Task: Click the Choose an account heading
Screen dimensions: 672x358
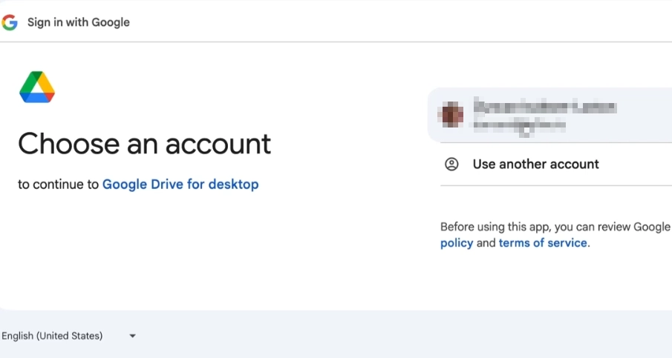Action: click(x=145, y=144)
